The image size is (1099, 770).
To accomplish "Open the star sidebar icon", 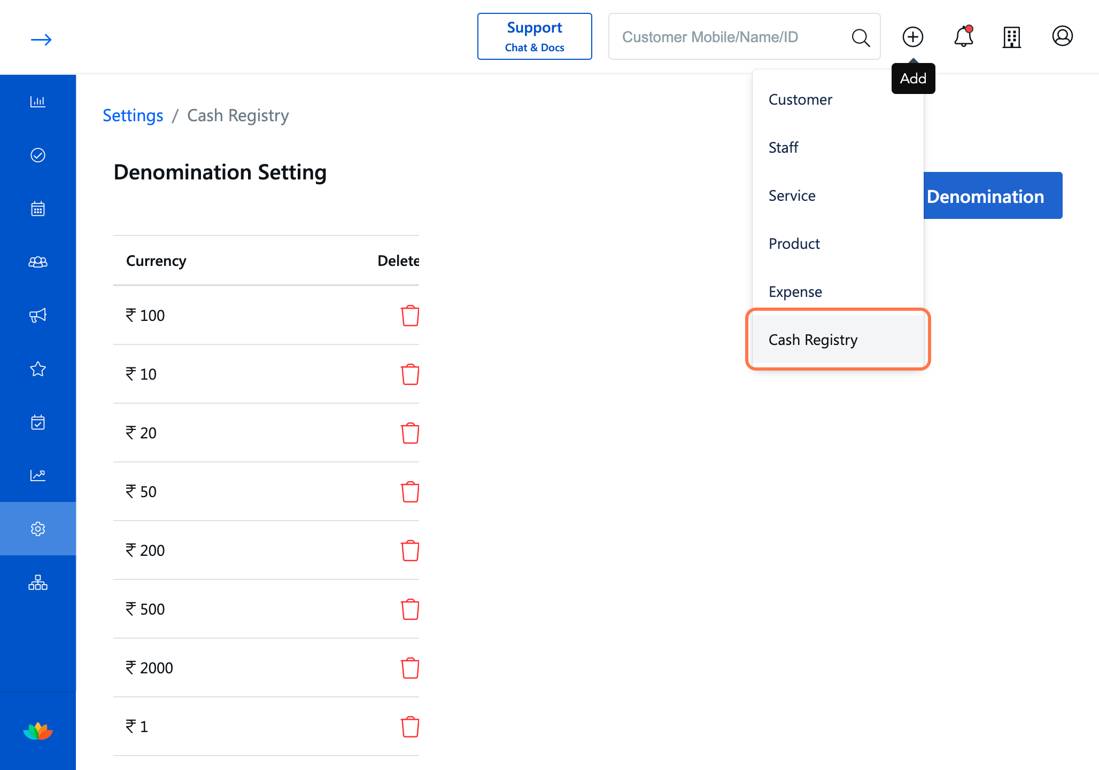I will [38, 368].
